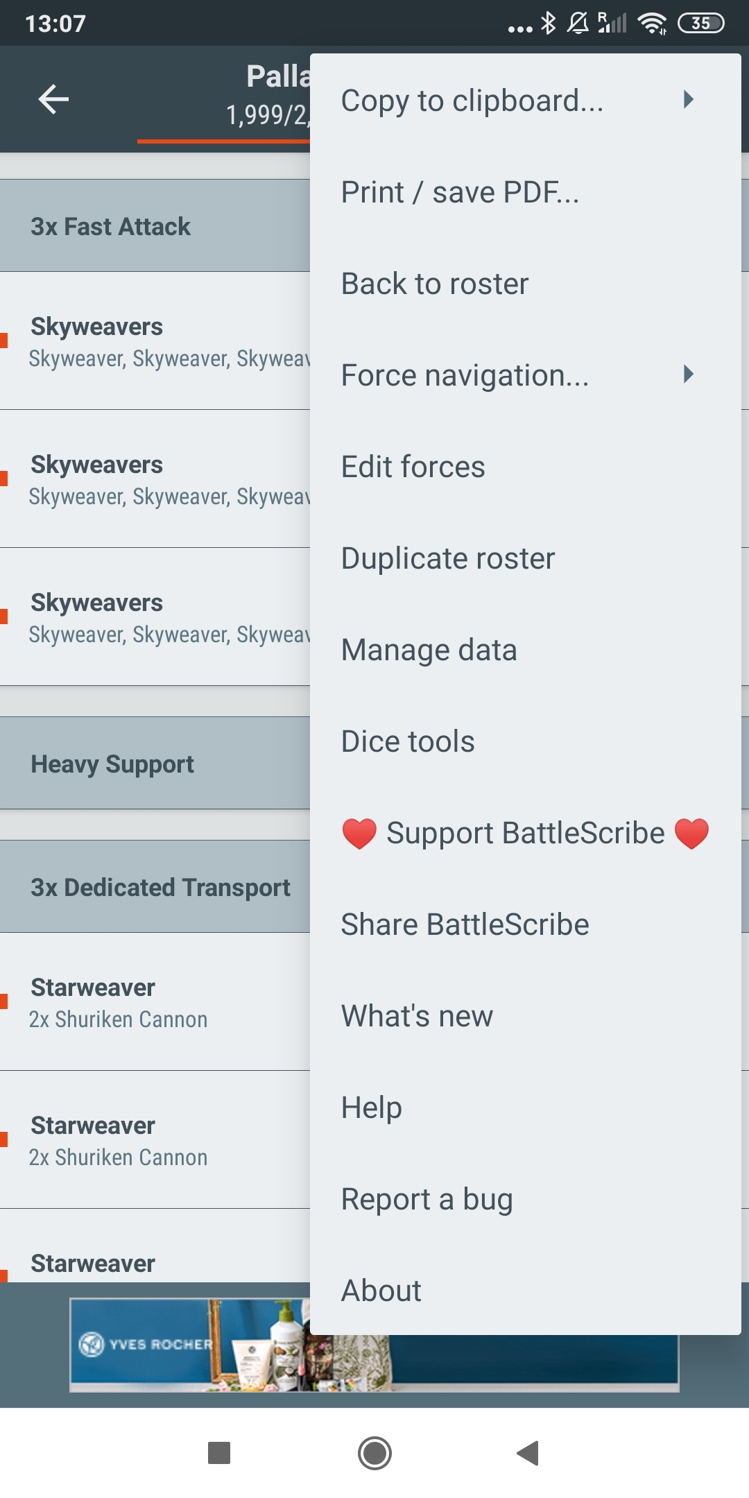This screenshot has width=749, height=1498.
Task: Open the About menu entry
Action: pyautogui.click(x=381, y=1291)
